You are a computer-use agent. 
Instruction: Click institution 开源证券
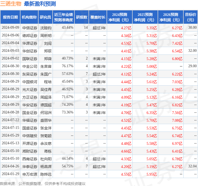pos(30,143)
